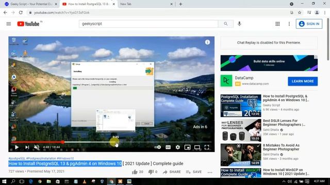Click the page vertical scrollbar
This screenshot has height=185, width=330.
(x=328, y=39)
